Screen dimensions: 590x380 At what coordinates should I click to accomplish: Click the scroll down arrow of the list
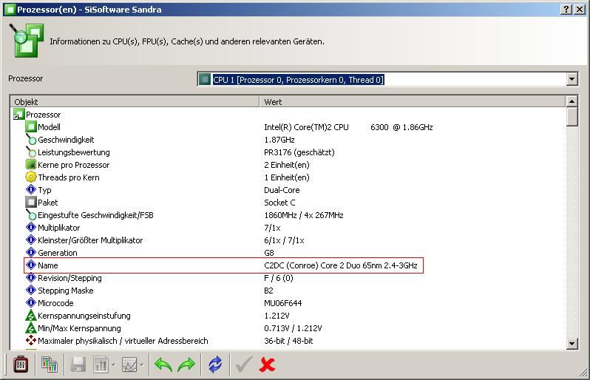click(x=572, y=343)
